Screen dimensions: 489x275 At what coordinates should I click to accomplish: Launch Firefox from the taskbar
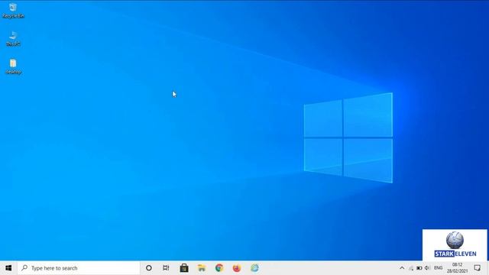[237, 268]
